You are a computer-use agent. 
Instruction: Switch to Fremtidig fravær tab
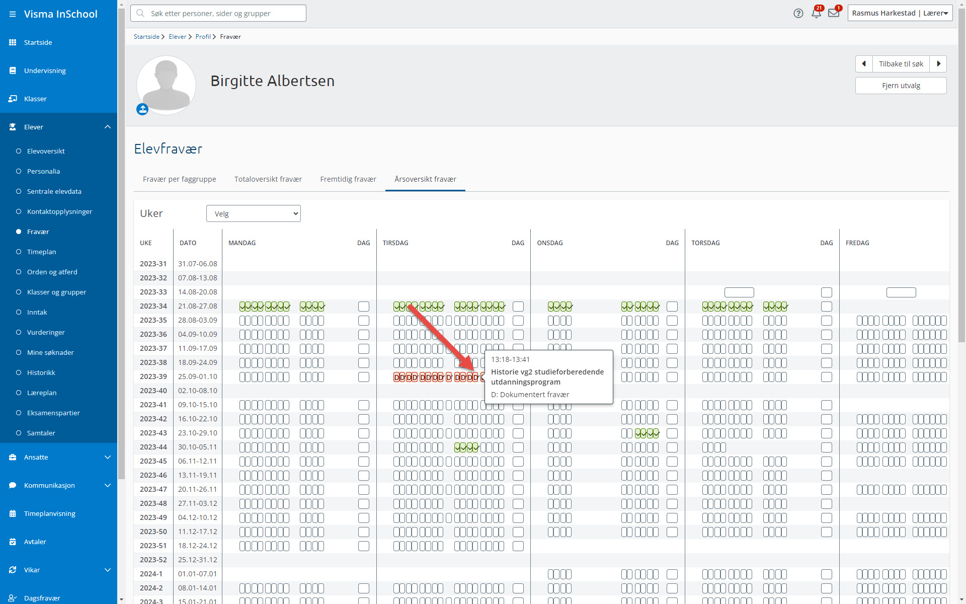348,179
